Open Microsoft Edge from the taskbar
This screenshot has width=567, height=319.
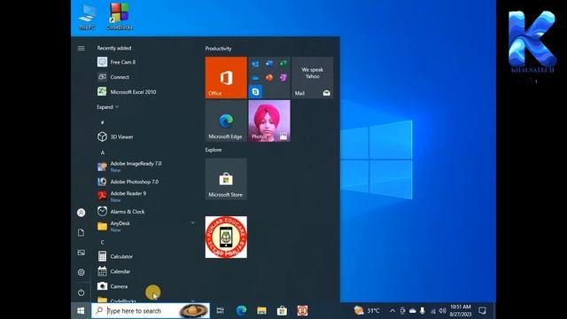click(x=241, y=311)
